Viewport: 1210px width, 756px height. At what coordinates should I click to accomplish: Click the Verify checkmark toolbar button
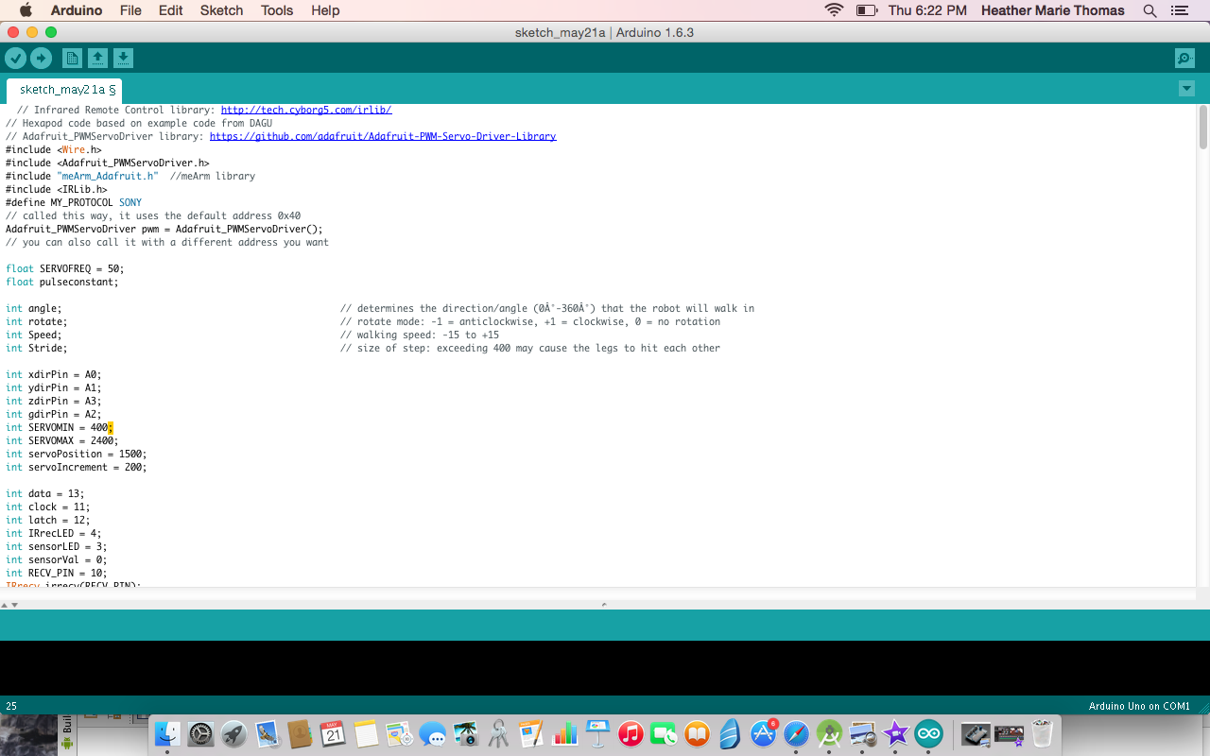15,59
